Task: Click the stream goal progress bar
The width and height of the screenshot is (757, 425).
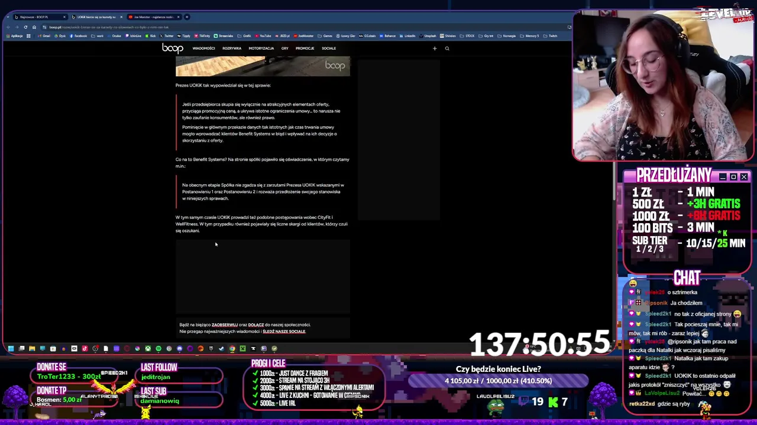Action: tap(499, 381)
